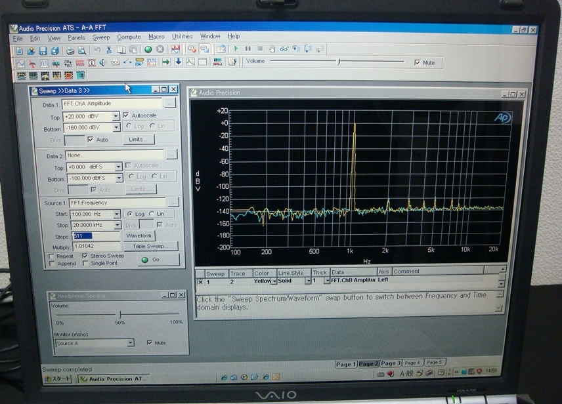This screenshot has width=562, height=404.
Task: Enable the Repeat checkbox
Action: coord(52,256)
